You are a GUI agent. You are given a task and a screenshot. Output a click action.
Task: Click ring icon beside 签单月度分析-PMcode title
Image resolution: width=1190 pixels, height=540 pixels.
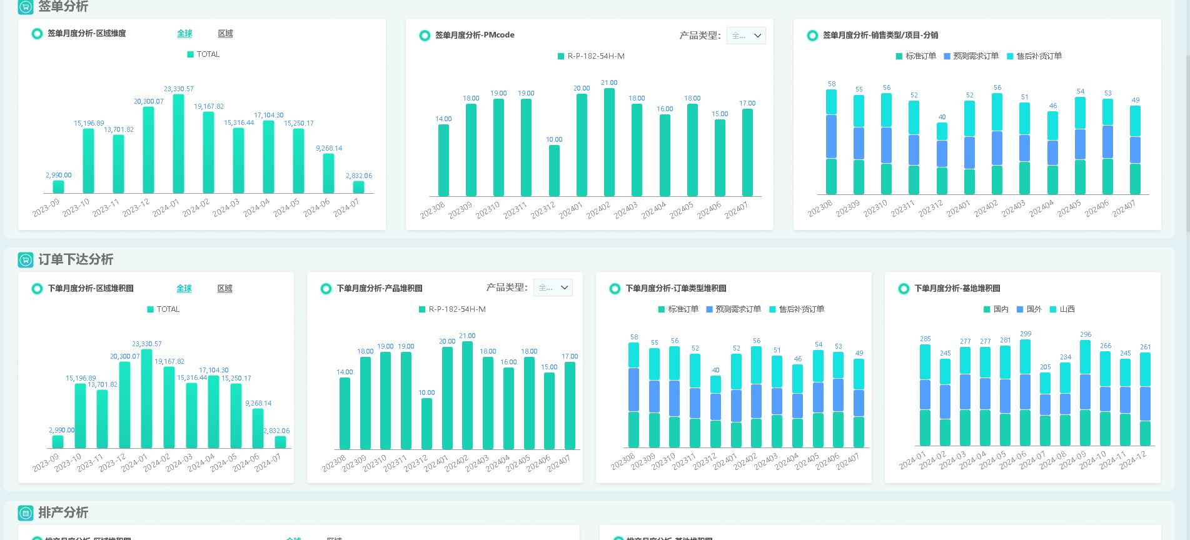[x=425, y=36]
